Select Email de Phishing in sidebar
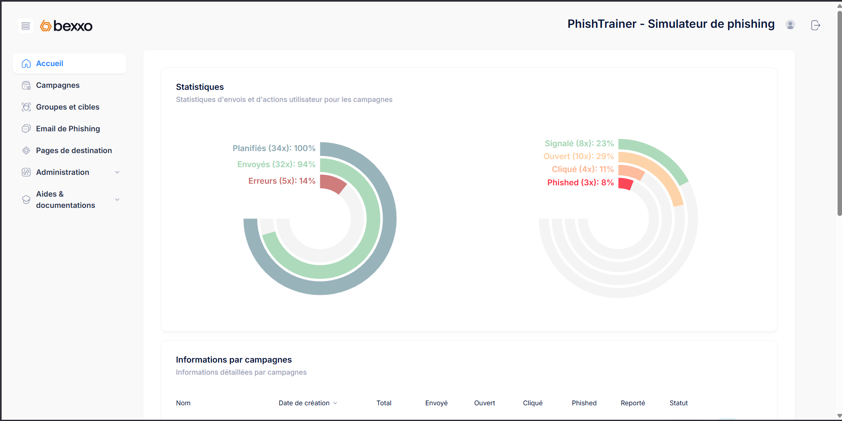This screenshot has width=842, height=421. tap(68, 129)
